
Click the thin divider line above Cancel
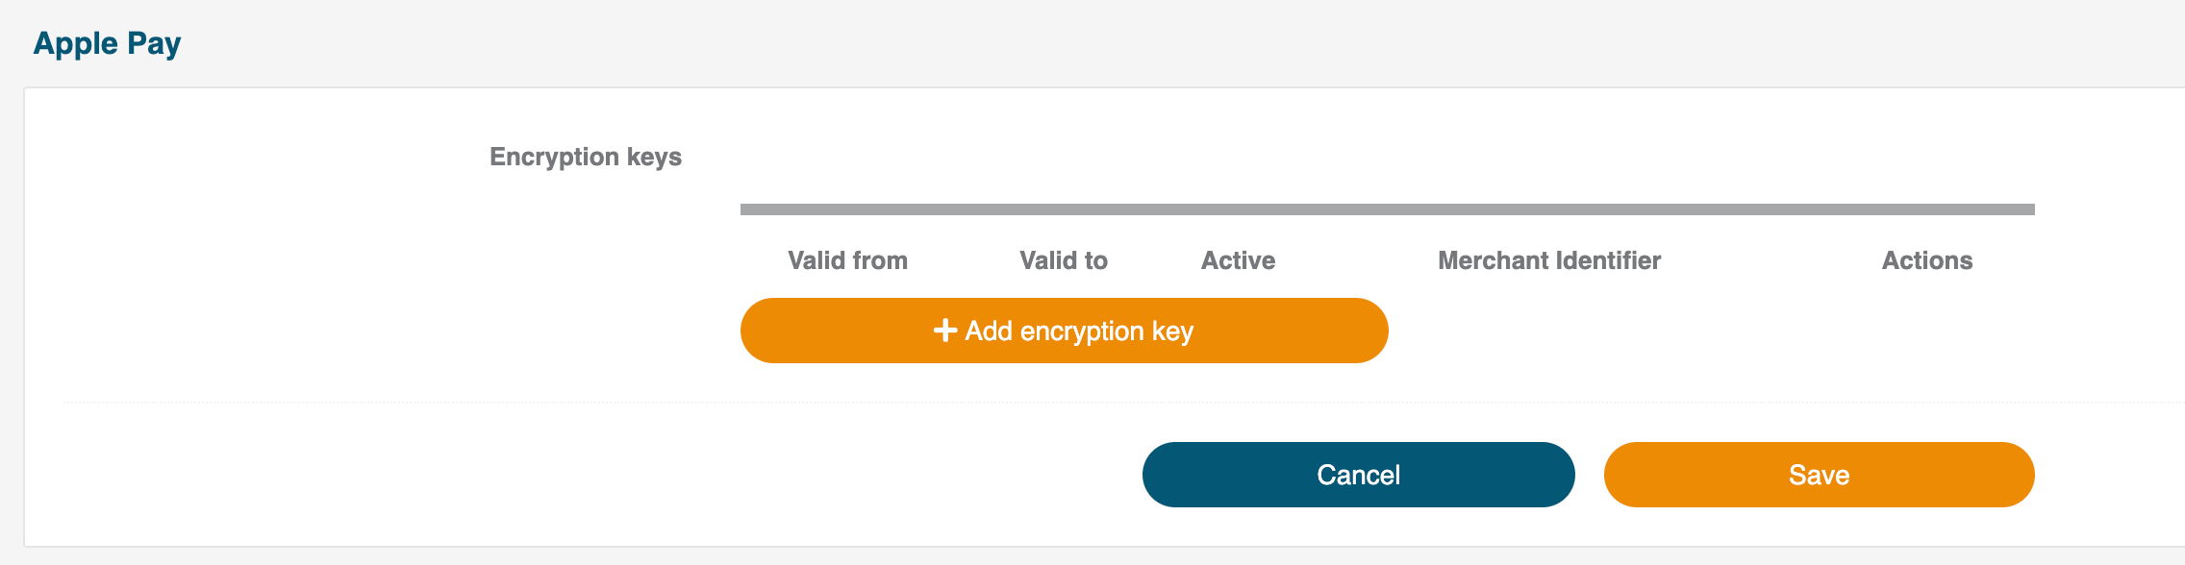click(1123, 403)
